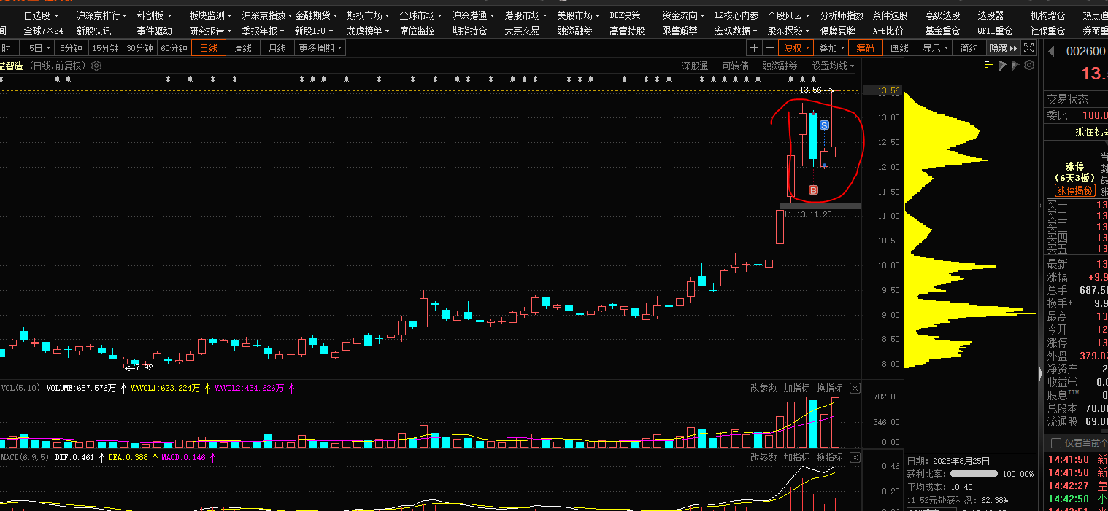
Task: Click the 交易状态 label
Action: (1067, 99)
